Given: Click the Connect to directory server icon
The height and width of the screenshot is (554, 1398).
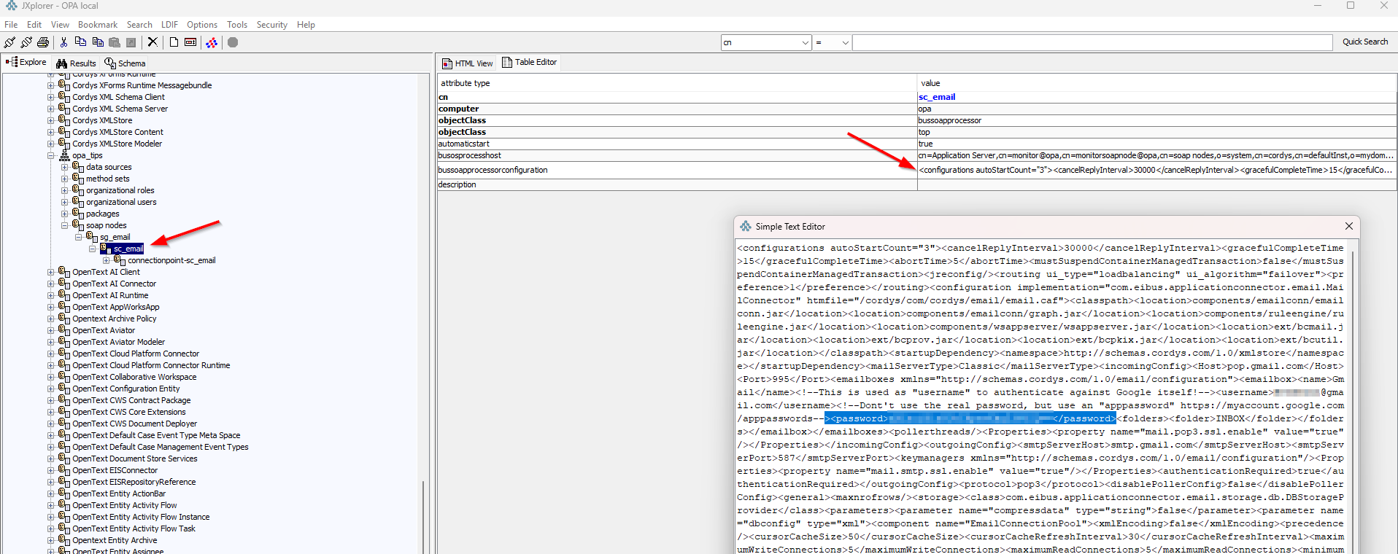Looking at the screenshot, I should [9, 42].
